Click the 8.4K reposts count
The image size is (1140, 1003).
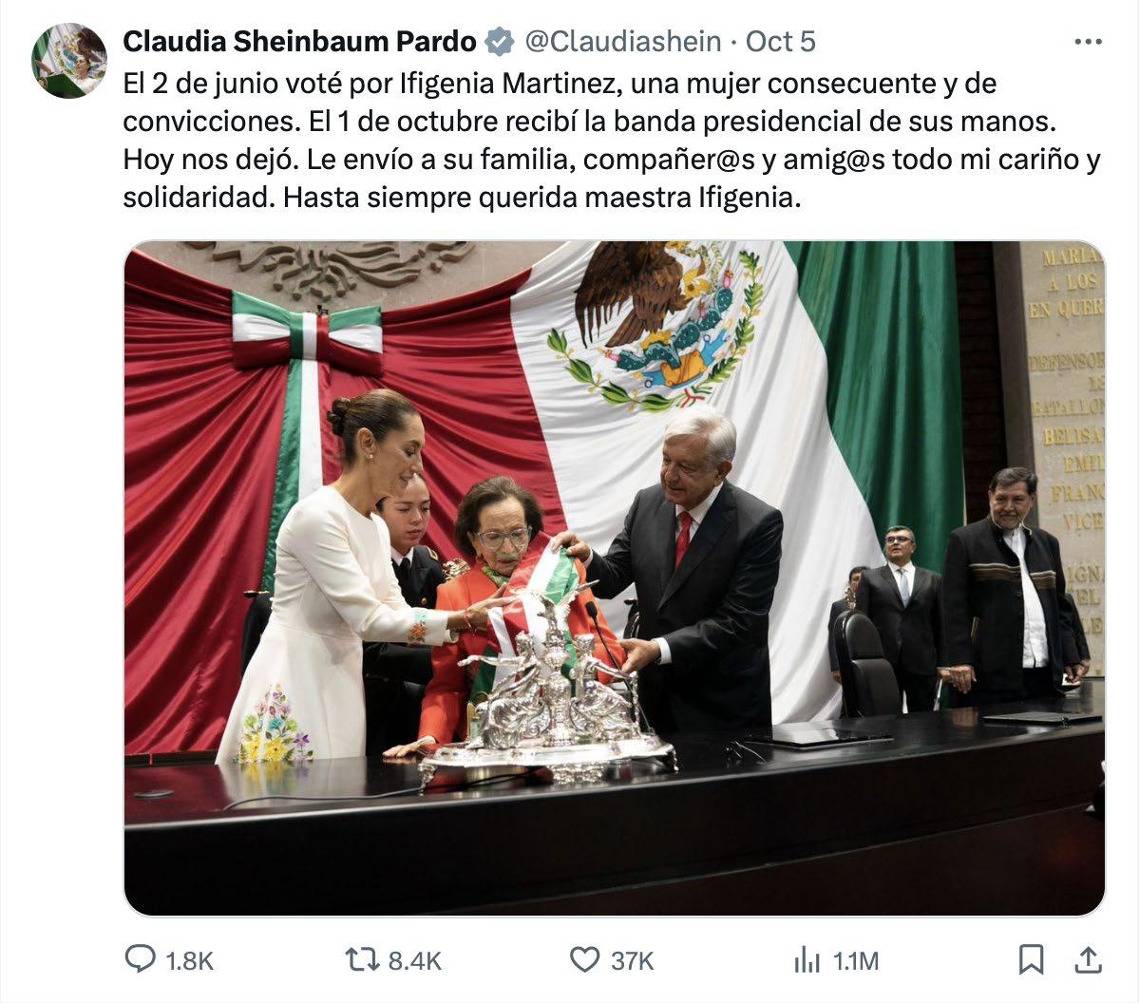click(415, 961)
